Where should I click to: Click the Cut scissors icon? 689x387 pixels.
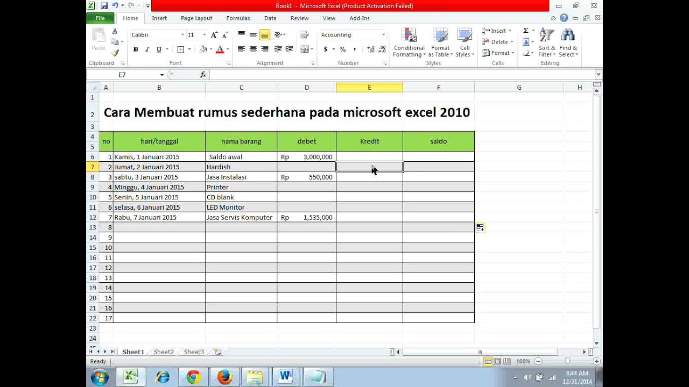[115, 32]
